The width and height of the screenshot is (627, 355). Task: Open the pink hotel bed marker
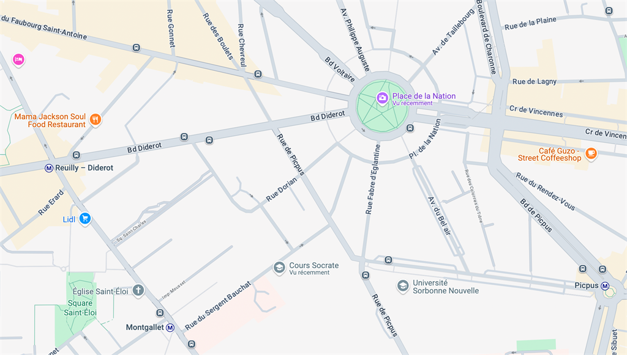(18, 60)
